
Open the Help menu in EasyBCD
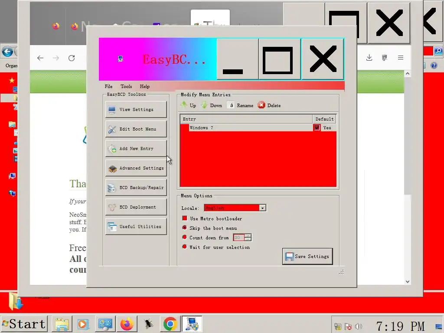coord(145,86)
